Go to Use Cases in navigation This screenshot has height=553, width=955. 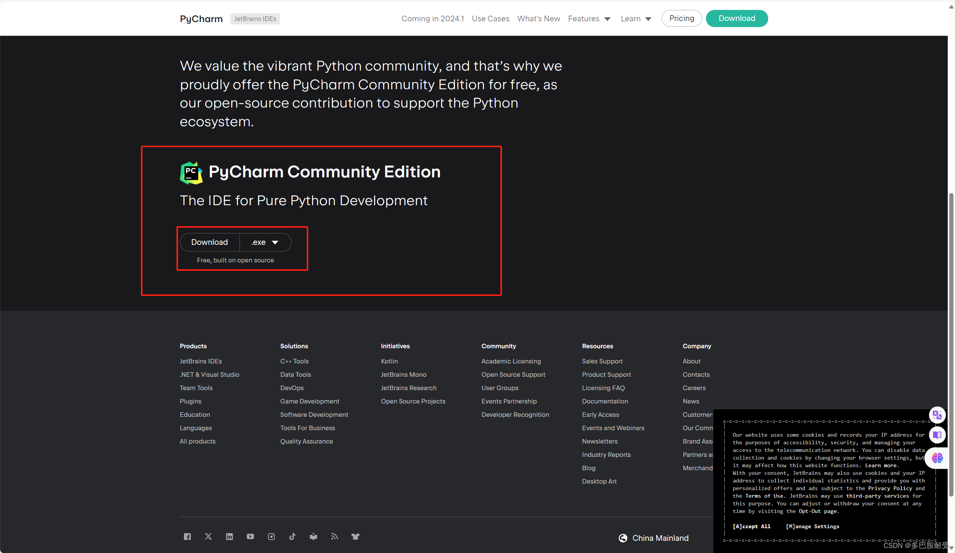[490, 19]
